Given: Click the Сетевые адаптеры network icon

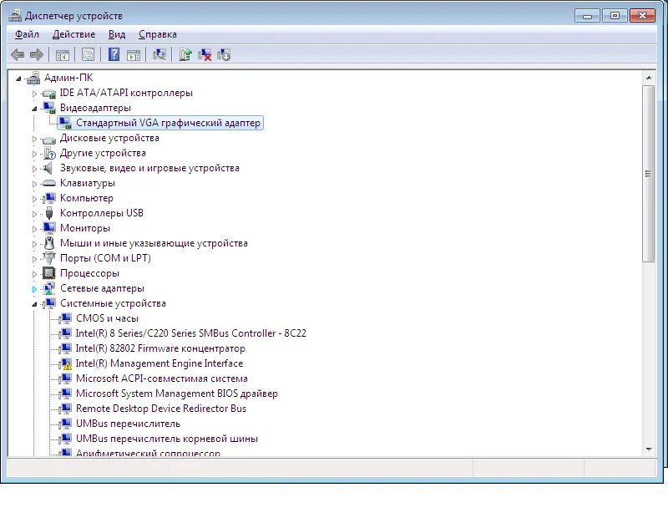Looking at the screenshot, I should pyautogui.click(x=49, y=288).
